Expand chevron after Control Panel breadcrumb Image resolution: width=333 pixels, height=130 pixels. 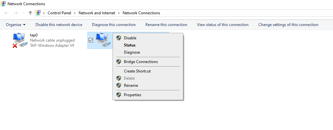point(75,13)
